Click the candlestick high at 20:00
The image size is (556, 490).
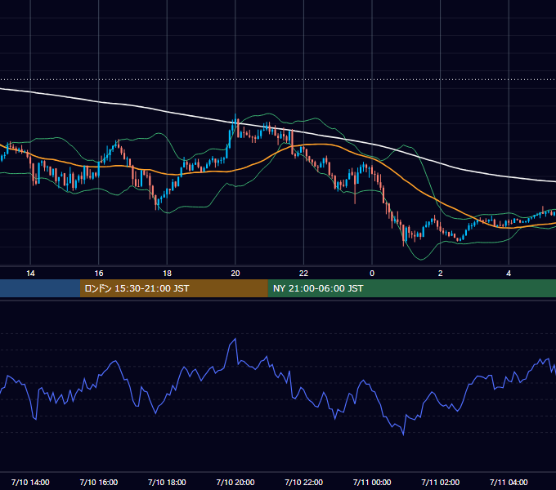point(235,114)
